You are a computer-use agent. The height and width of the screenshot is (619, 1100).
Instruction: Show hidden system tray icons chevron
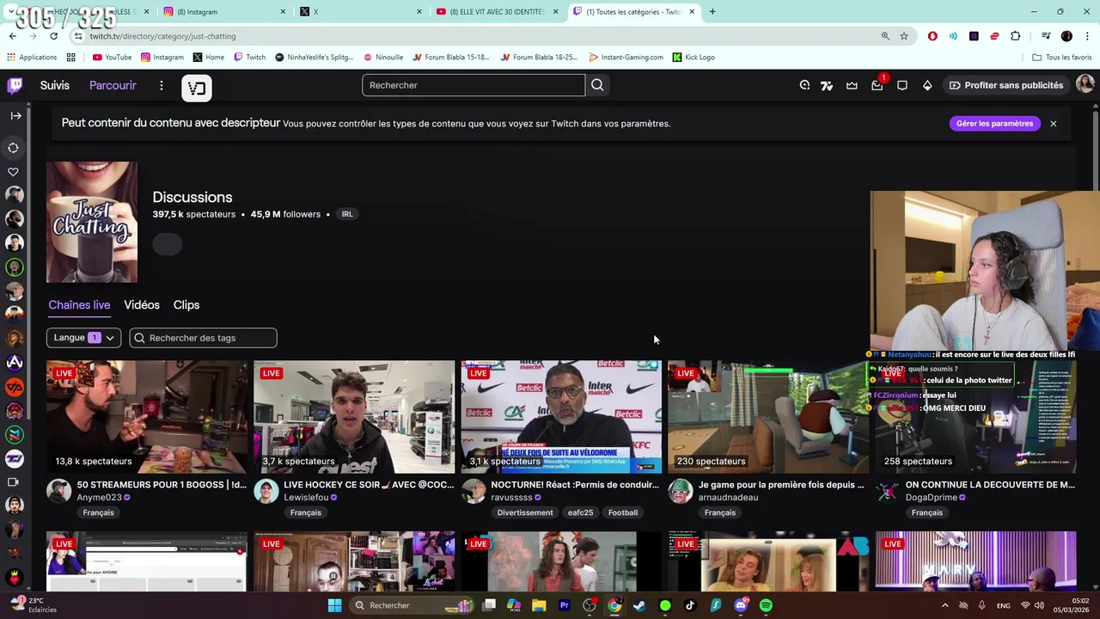(x=945, y=605)
